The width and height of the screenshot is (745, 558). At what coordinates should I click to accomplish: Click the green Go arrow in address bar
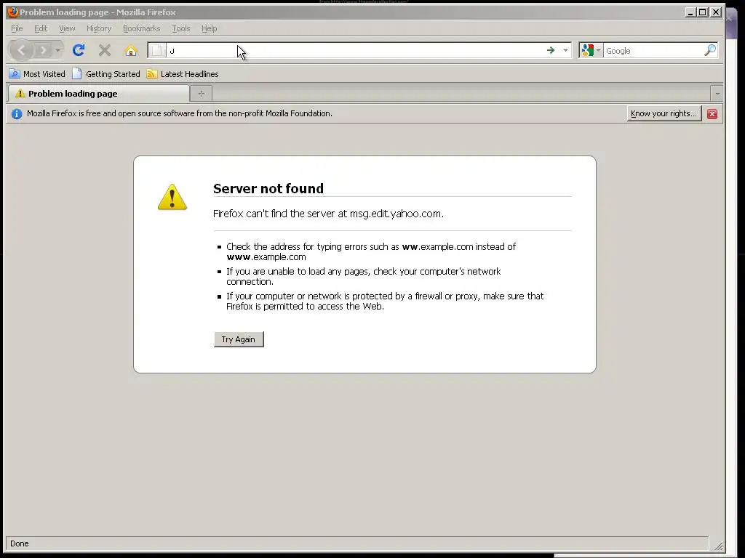coord(551,50)
